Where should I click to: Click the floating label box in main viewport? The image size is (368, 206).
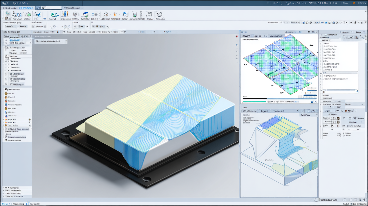pos(51,41)
